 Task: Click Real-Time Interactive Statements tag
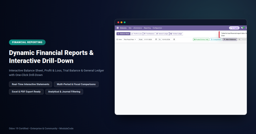click(30, 84)
